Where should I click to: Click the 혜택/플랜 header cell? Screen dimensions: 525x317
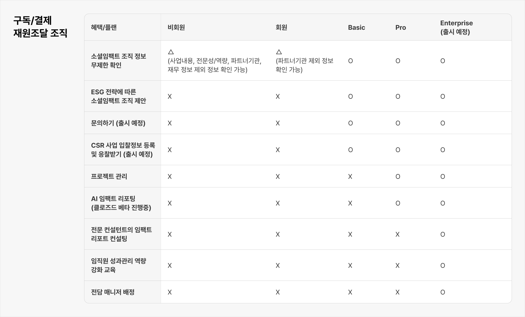pos(104,28)
